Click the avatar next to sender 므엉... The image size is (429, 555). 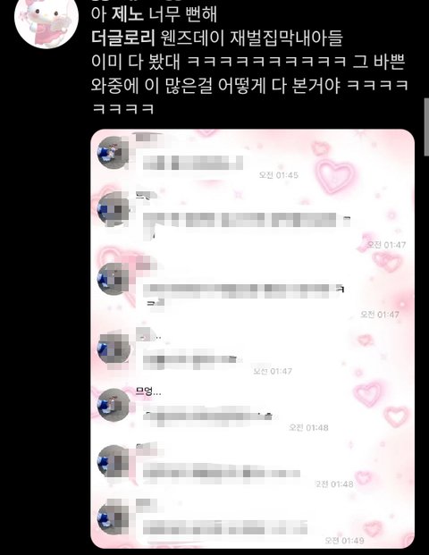114,405
